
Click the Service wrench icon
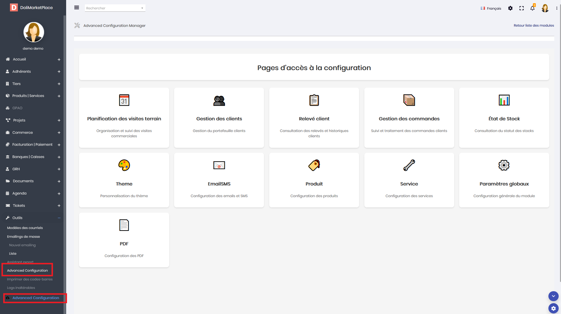tap(409, 165)
